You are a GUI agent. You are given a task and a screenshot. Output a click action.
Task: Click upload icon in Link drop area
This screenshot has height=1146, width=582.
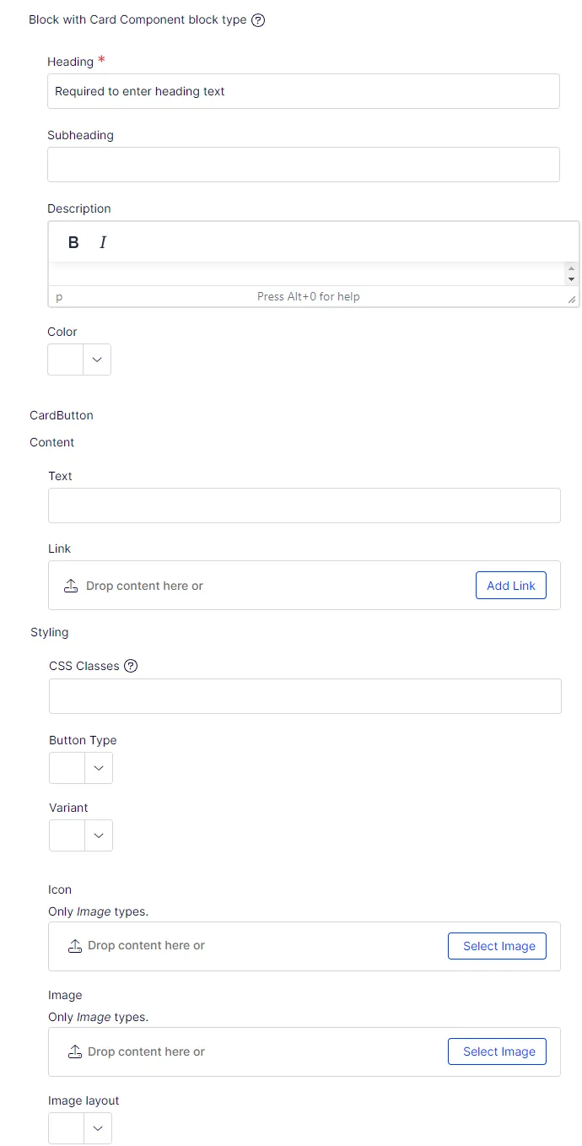71,586
